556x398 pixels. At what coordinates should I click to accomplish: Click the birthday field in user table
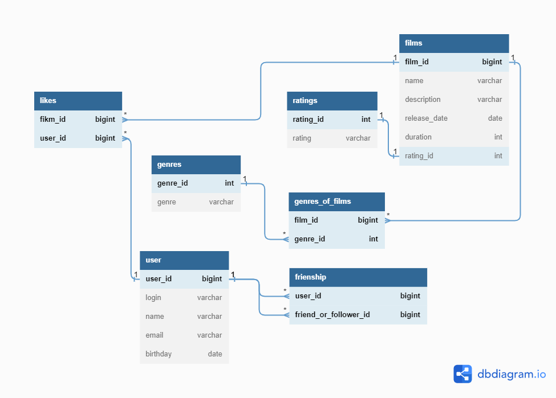(184, 354)
